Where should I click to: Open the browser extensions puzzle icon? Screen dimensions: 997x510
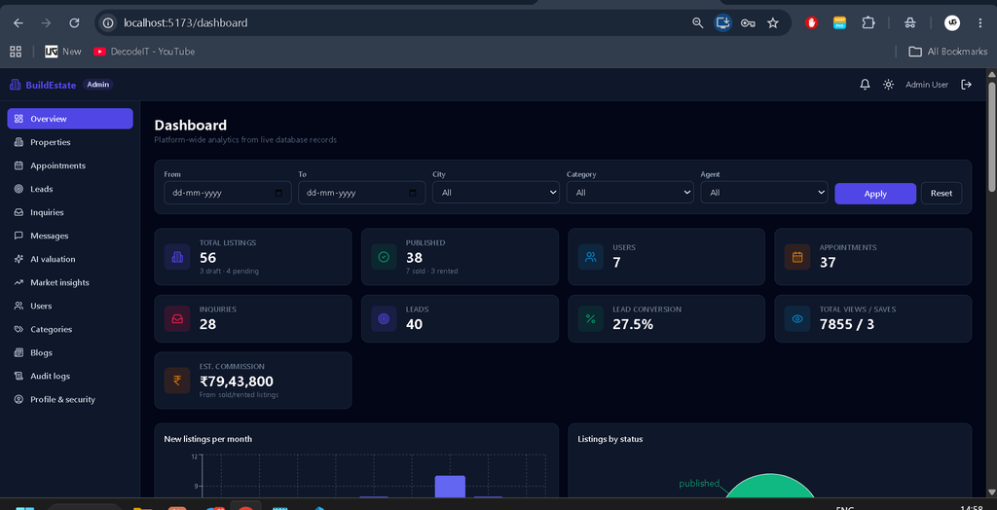[868, 23]
